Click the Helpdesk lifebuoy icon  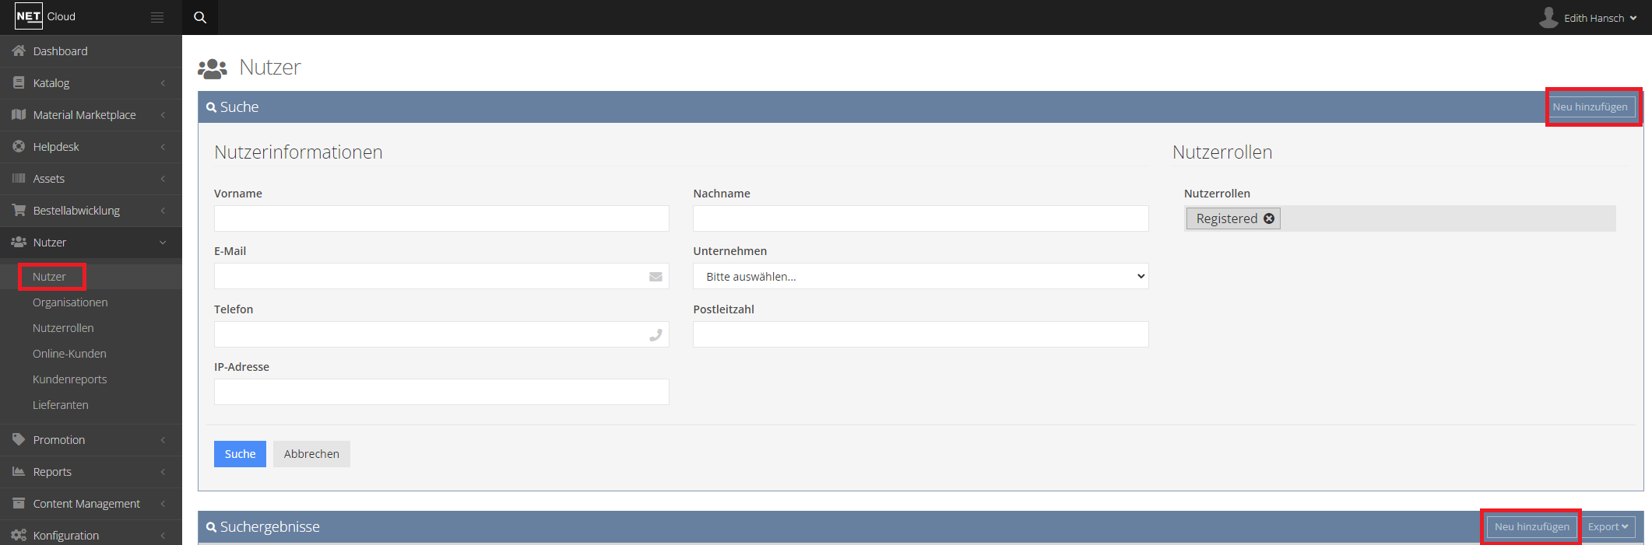tap(19, 146)
